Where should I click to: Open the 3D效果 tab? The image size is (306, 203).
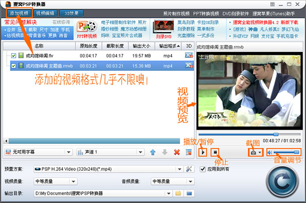click(x=71, y=13)
